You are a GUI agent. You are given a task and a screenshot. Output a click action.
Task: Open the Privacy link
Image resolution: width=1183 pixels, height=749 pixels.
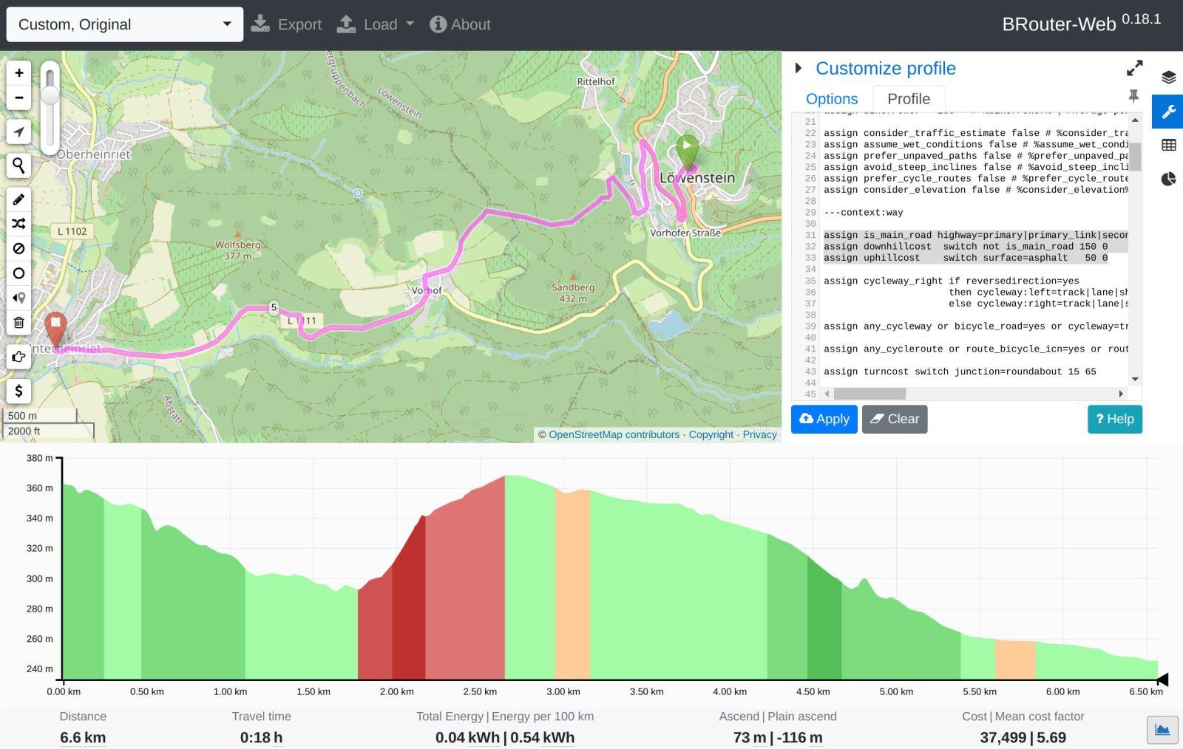click(x=759, y=434)
